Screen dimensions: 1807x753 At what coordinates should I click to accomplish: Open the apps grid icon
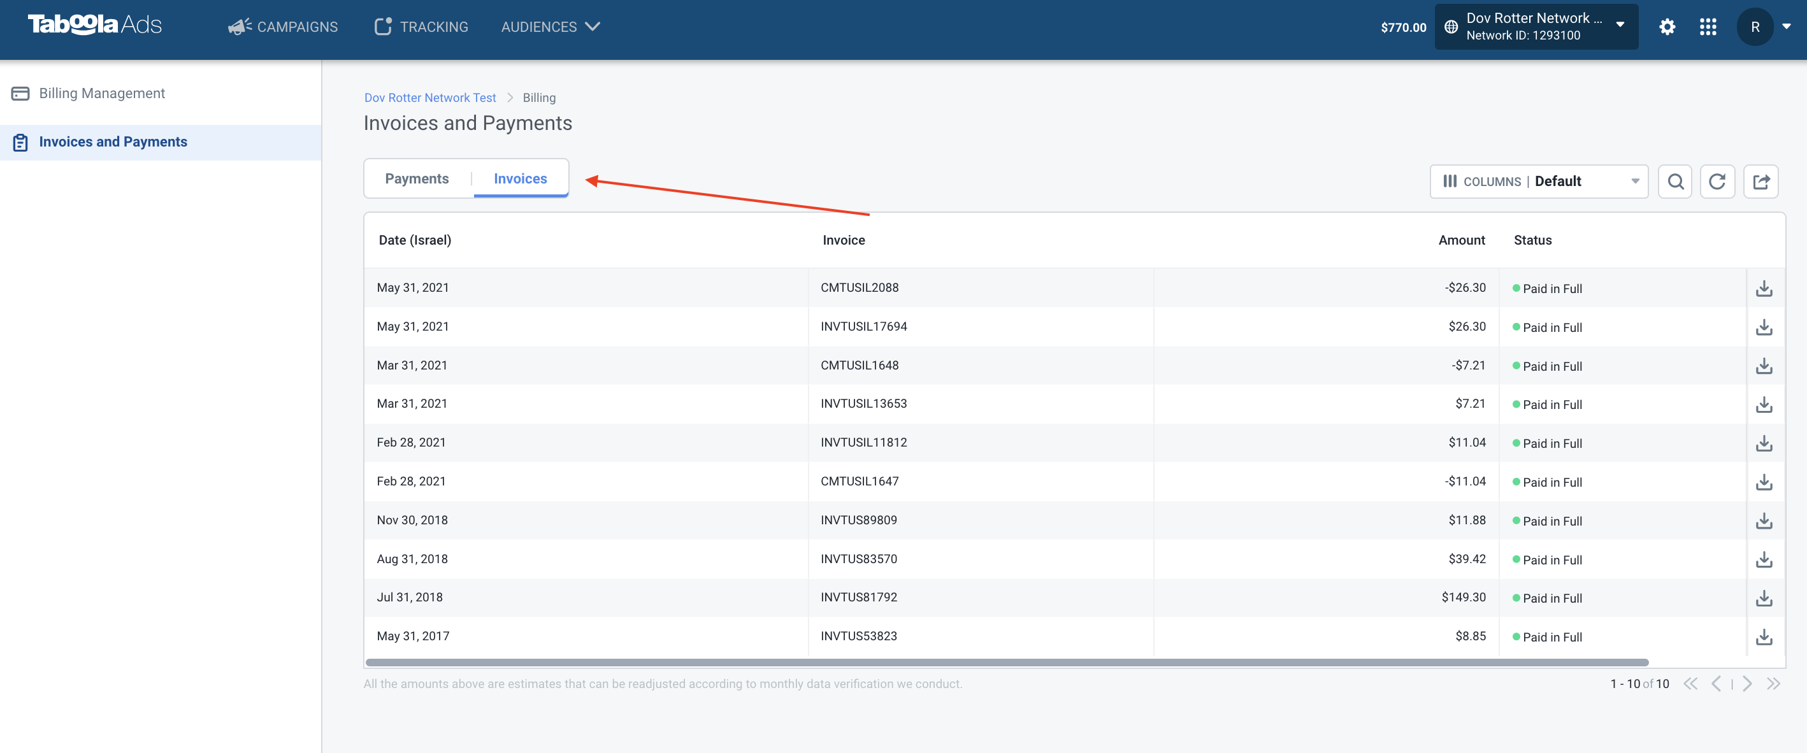pos(1708,27)
